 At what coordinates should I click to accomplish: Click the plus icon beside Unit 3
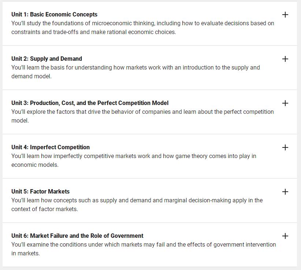[285, 103]
